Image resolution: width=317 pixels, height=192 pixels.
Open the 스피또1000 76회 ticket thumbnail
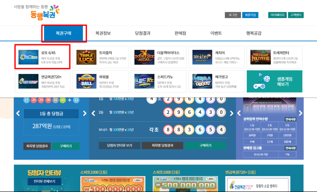[113, 184]
